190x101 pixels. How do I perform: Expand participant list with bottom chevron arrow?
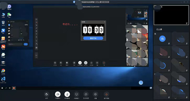175,98
